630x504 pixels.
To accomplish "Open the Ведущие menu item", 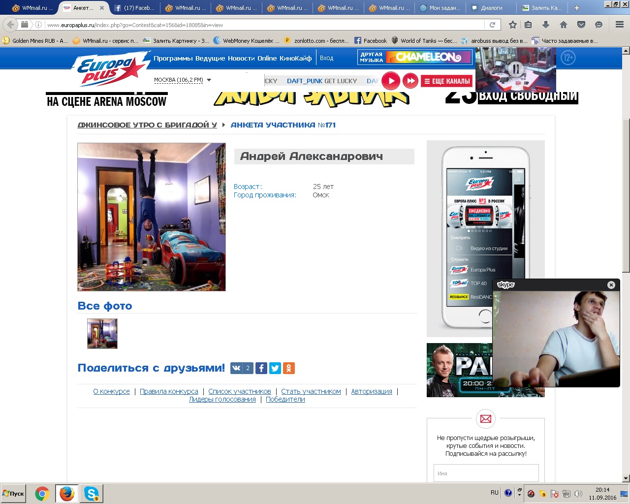I will [x=210, y=58].
